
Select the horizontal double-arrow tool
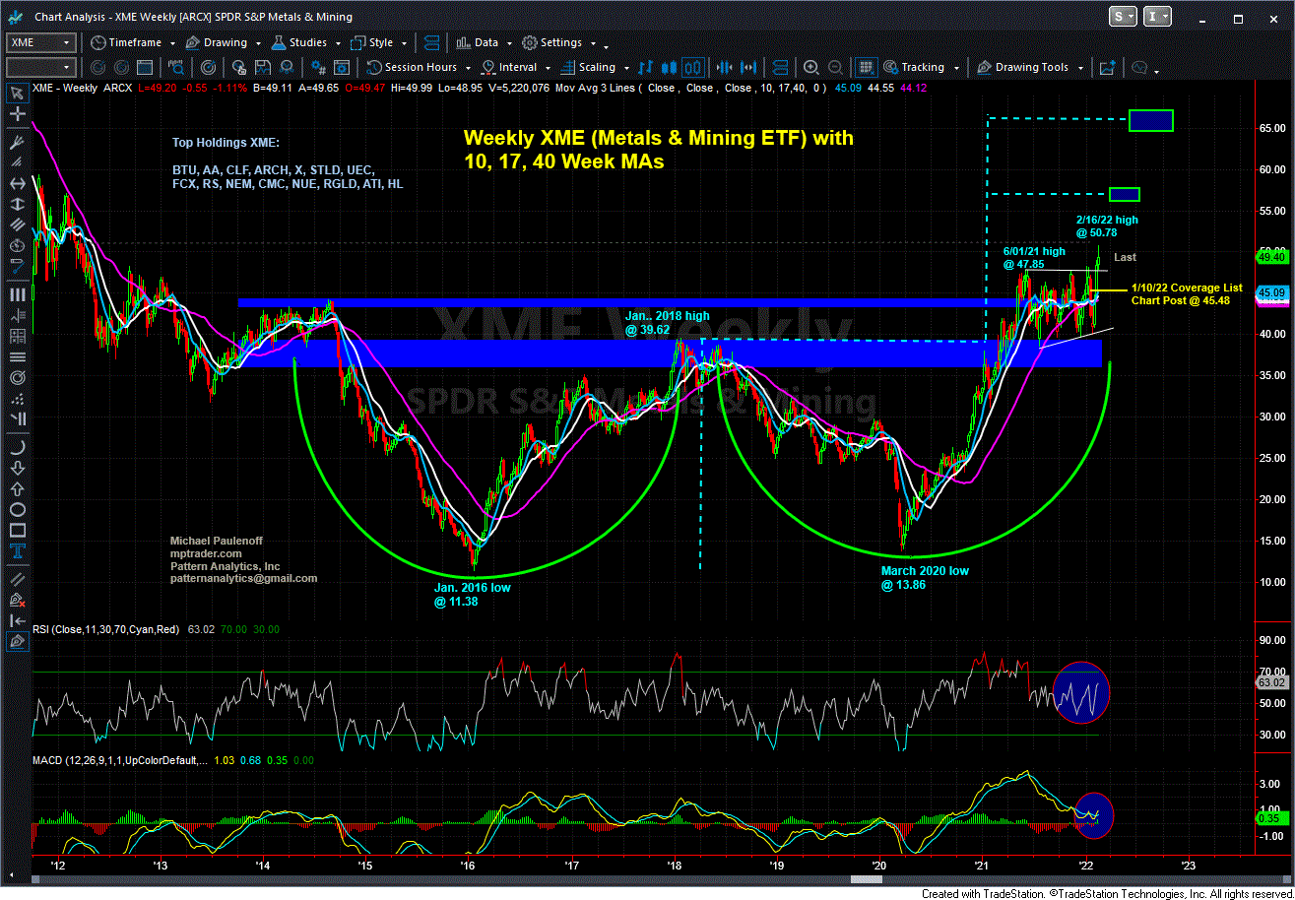point(18,184)
